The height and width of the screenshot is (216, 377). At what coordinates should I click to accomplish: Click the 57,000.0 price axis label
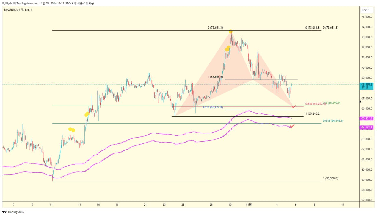pos(367,200)
